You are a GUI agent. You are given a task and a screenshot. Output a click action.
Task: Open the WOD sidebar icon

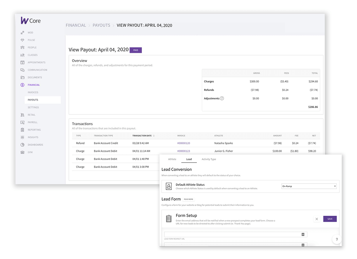click(x=22, y=33)
